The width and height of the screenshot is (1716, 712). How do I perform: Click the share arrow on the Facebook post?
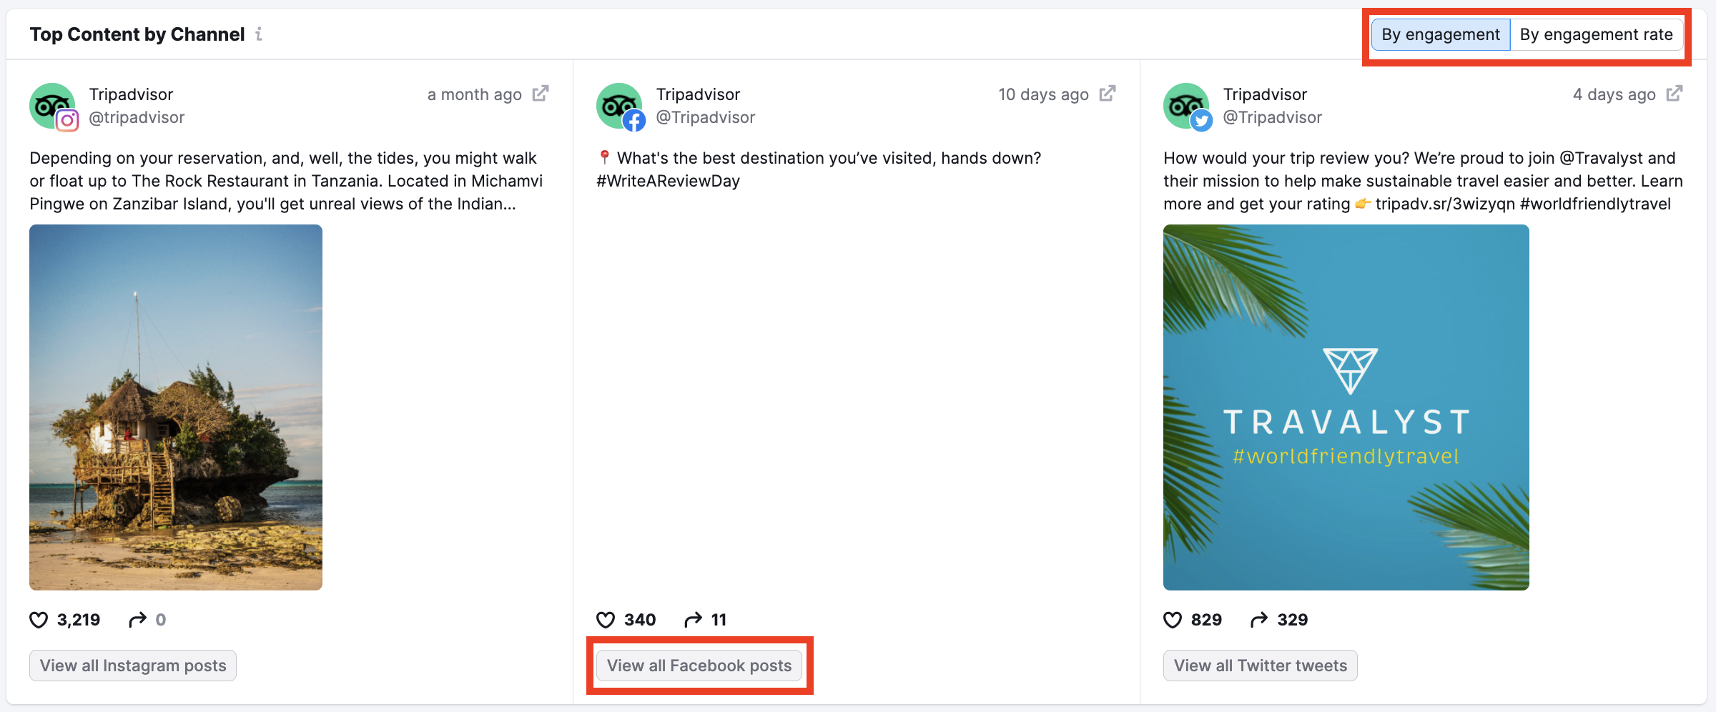tap(693, 620)
